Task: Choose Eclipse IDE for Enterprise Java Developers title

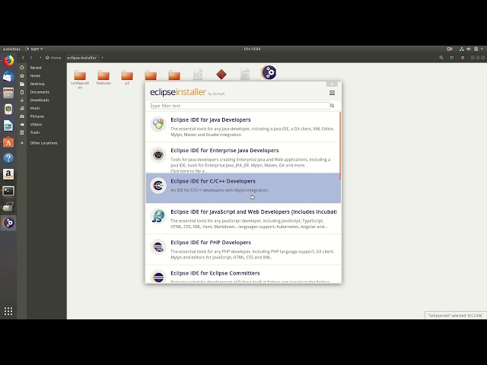Action: (224, 151)
